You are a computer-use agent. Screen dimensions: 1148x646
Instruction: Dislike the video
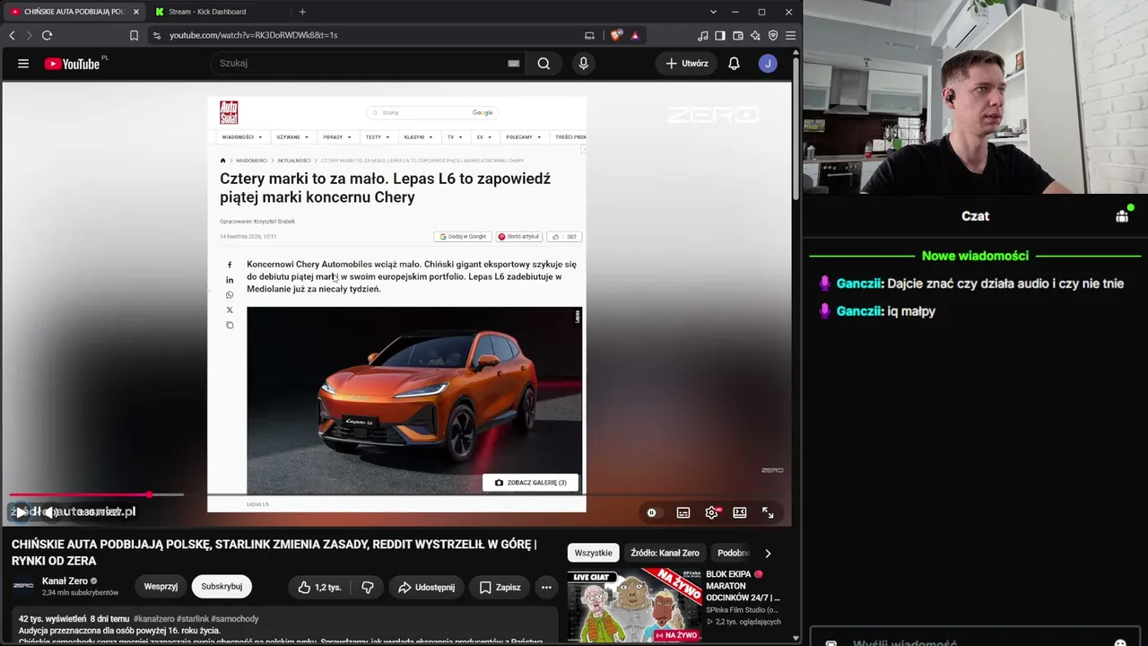pyautogui.click(x=367, y=587)
